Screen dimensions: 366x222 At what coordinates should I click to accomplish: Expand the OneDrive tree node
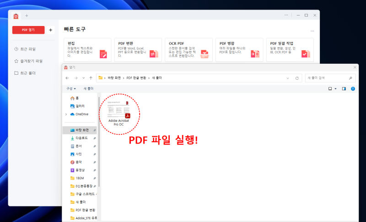click(x=66, y=114)
